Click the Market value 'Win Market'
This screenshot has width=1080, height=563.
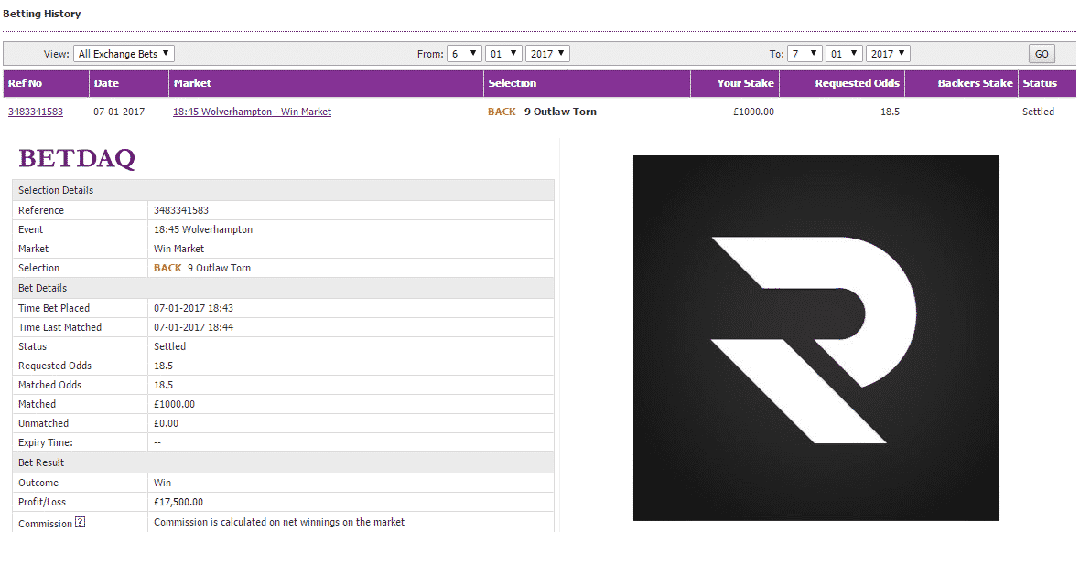pos(179,249)
